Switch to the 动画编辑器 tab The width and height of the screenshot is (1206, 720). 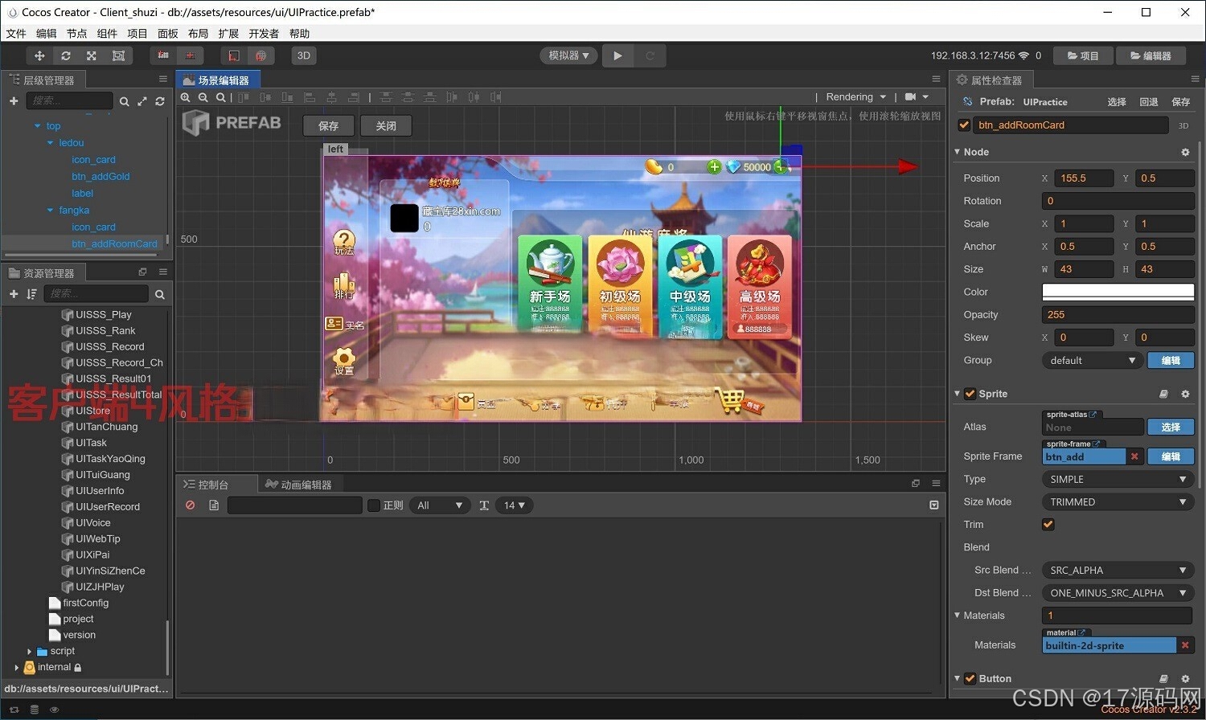298,485
